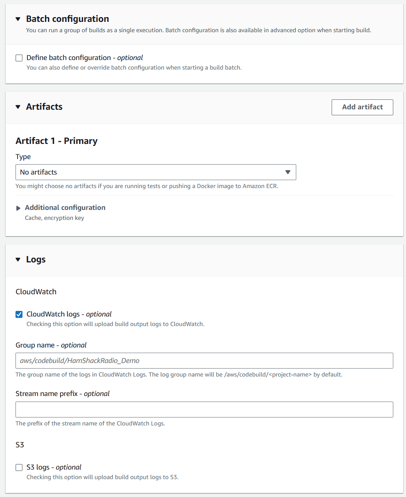Click into the Stream name prefix field

pos(204,410)
